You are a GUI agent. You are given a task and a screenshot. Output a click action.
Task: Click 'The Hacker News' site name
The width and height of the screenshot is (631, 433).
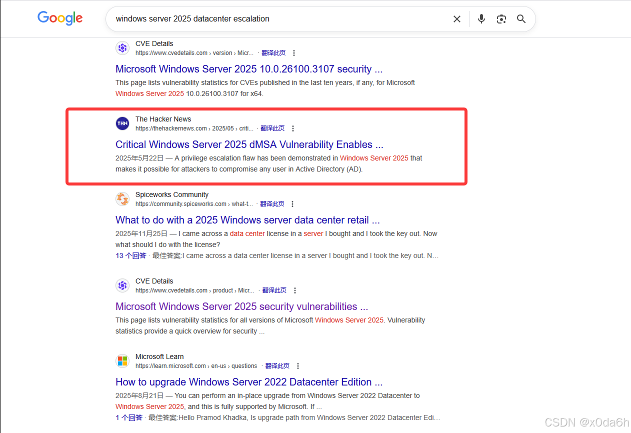point(163,119)
